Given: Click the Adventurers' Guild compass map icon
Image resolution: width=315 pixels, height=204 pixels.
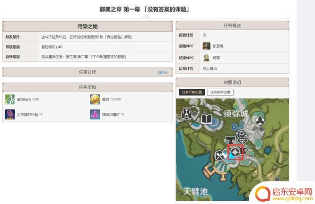Looking at the screenshot, I should tap(235, 152).
